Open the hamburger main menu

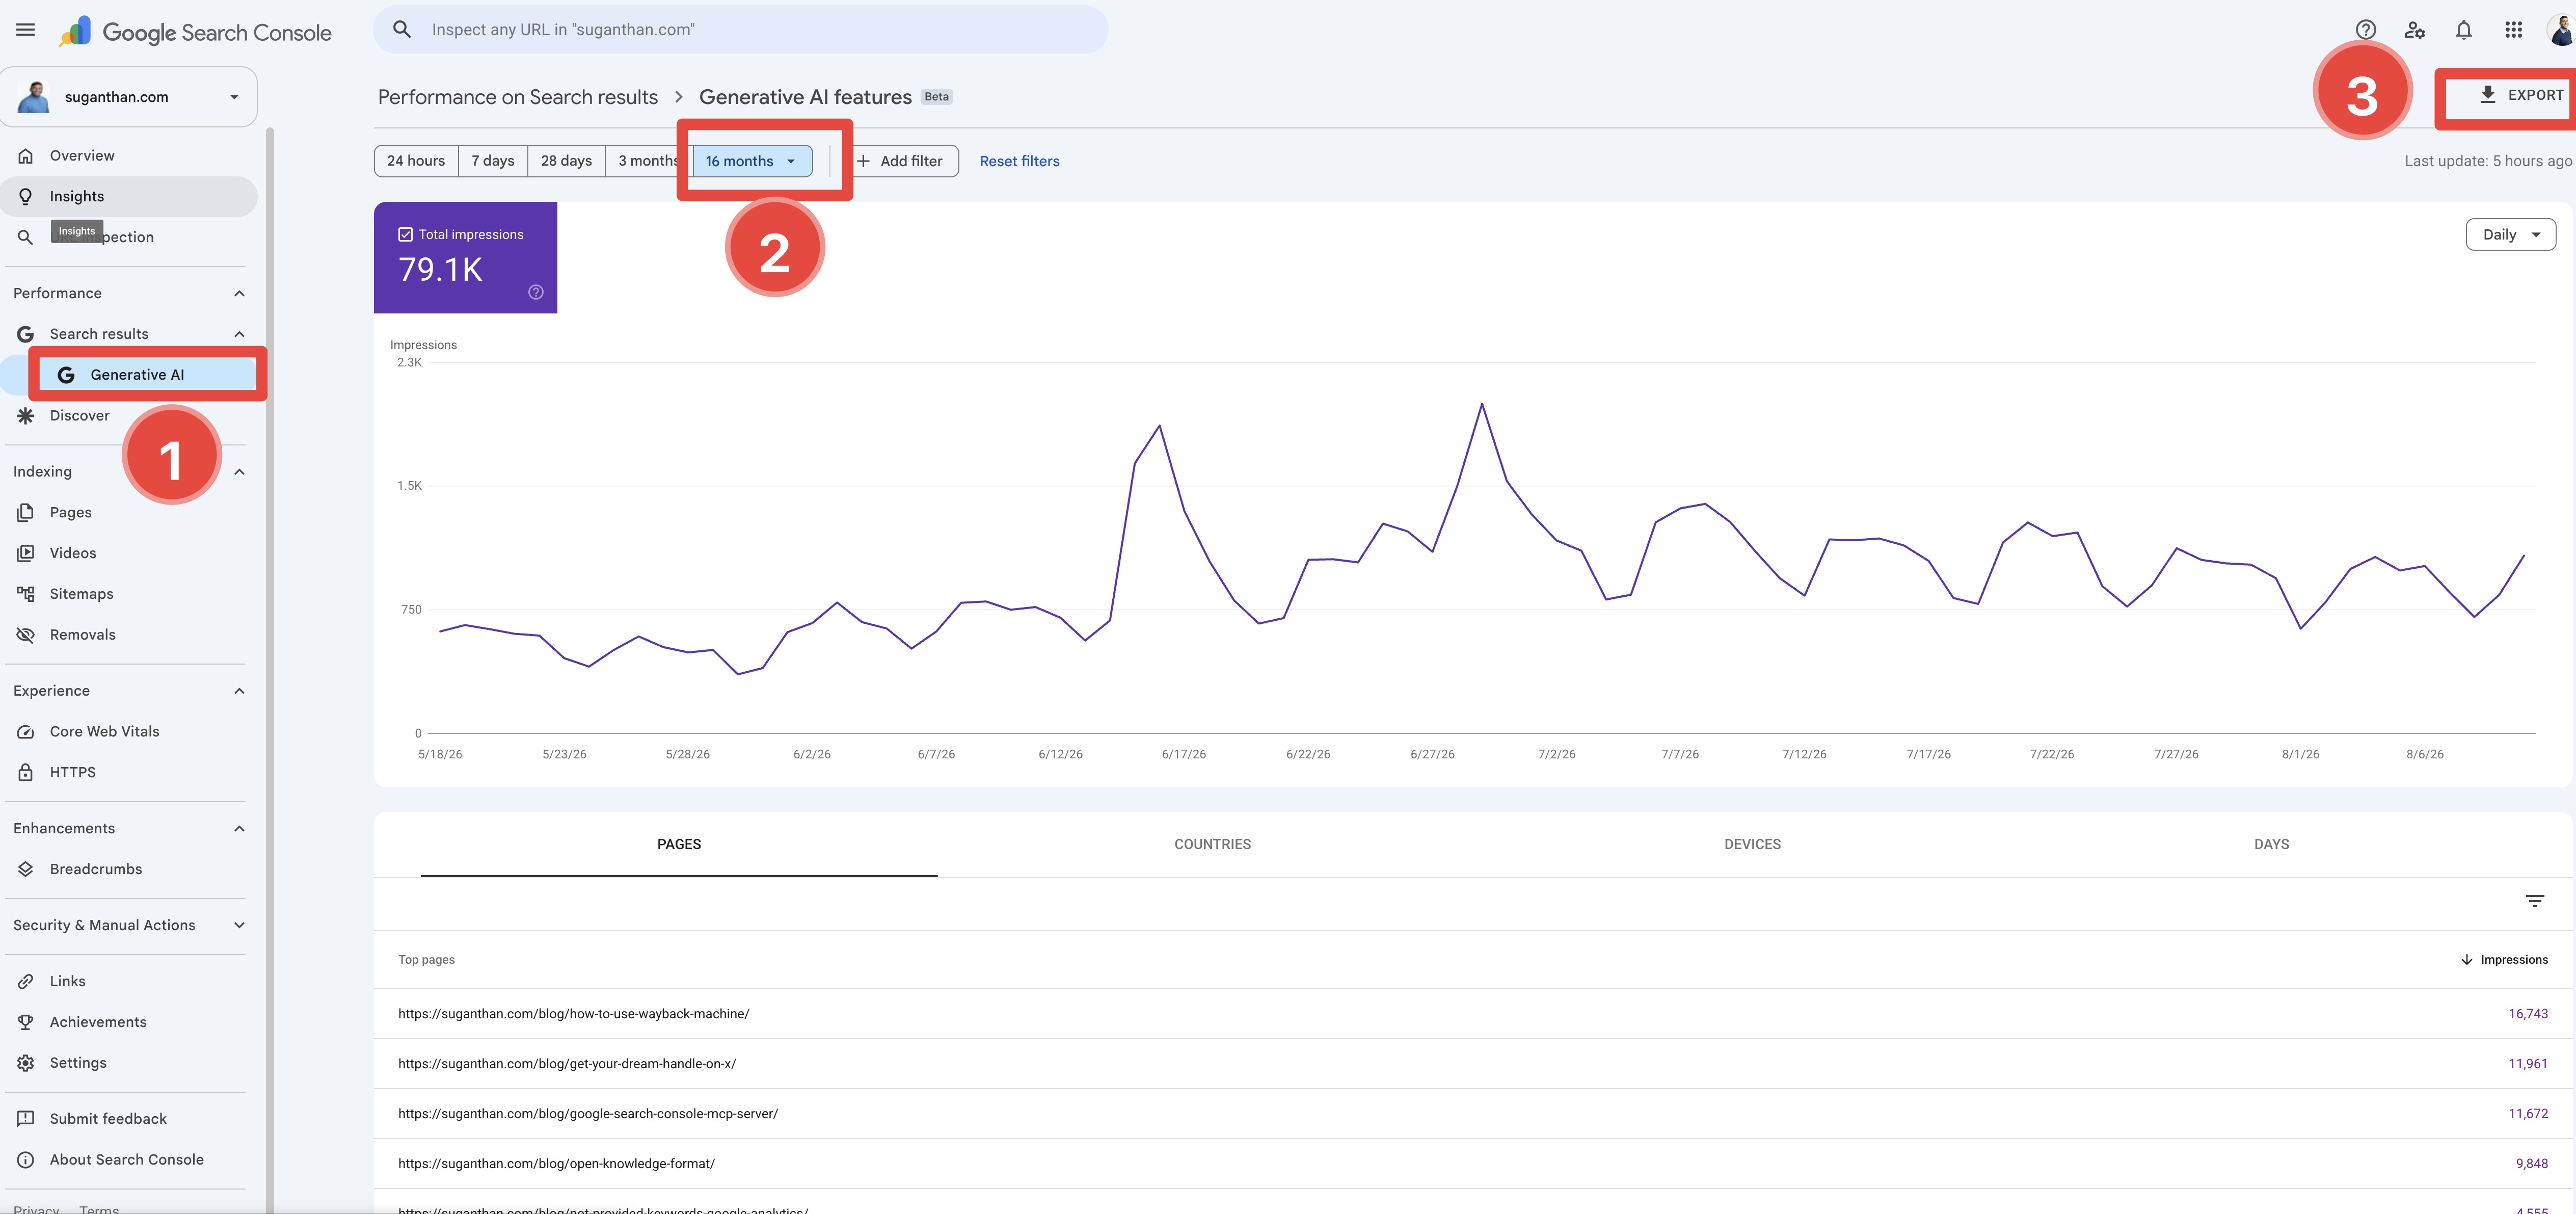(x=26, y=30)
